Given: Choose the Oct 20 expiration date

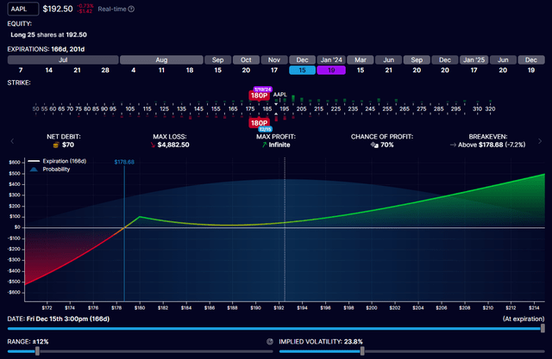Looking at the screenshot, I should (246, 71).
